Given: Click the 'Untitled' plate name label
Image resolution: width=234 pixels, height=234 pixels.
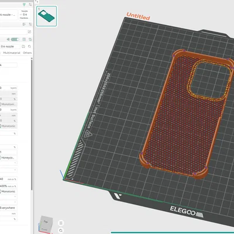Looking at the screenshot, I should tap(138, 16).
